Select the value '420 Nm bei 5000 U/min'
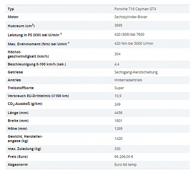The image size is (192, 174). 134,43
